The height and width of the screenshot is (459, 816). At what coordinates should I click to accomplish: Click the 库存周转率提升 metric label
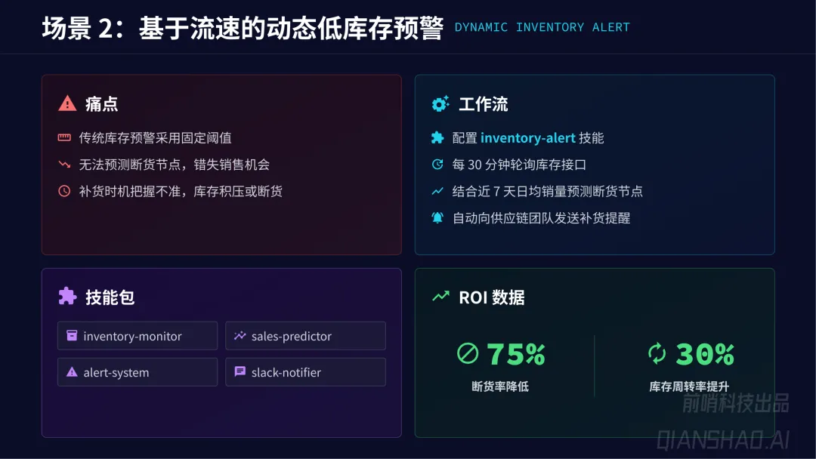[x=689, y=387]
